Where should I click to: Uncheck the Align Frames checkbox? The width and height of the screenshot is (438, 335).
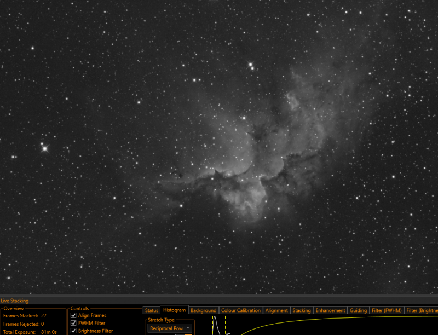tap(73, 315)
